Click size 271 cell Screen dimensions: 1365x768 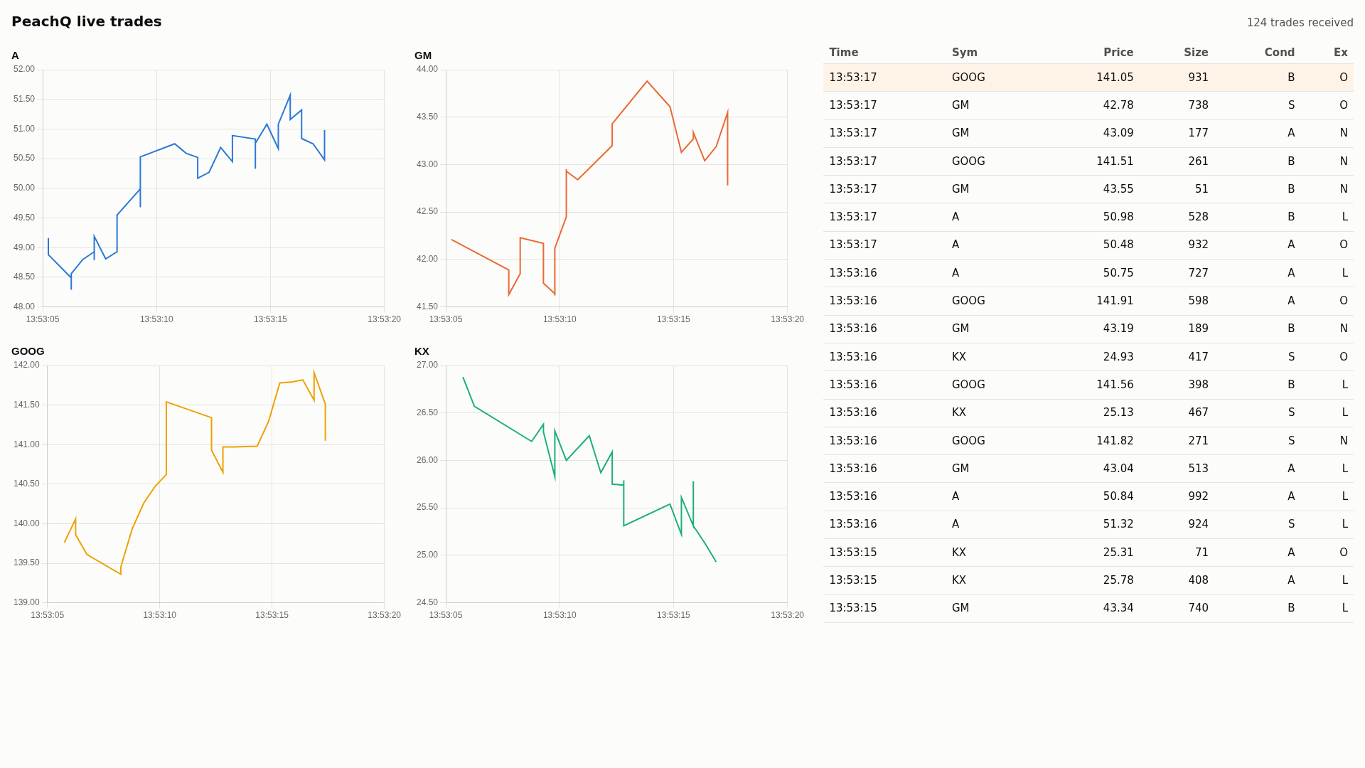coord(1198,441)
